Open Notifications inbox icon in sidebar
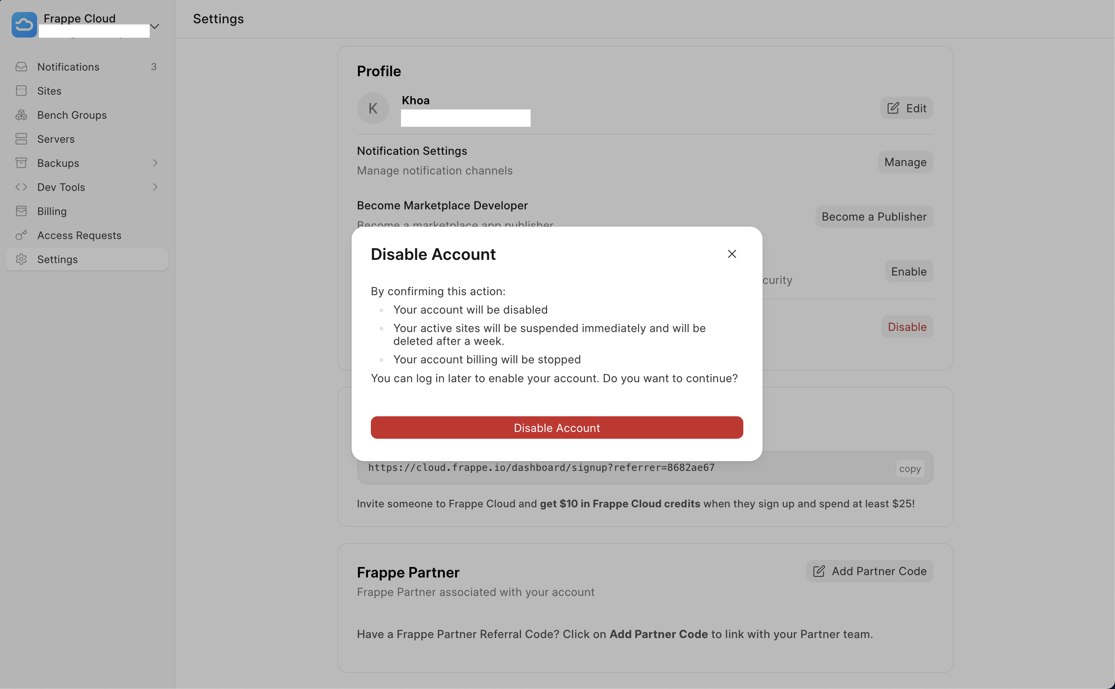 (21, 67)
